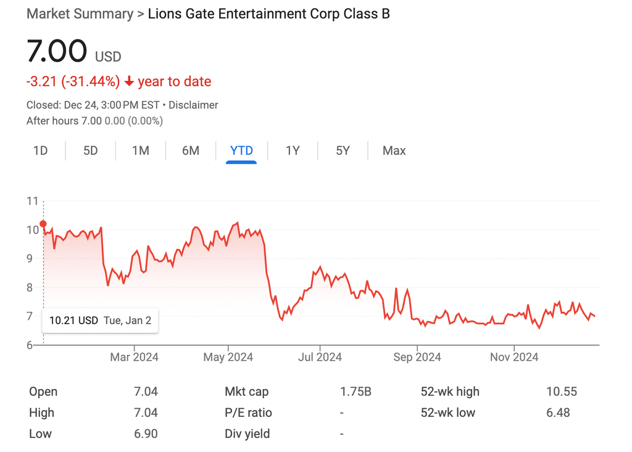Open the 1M chart range

tap(141, 151)
